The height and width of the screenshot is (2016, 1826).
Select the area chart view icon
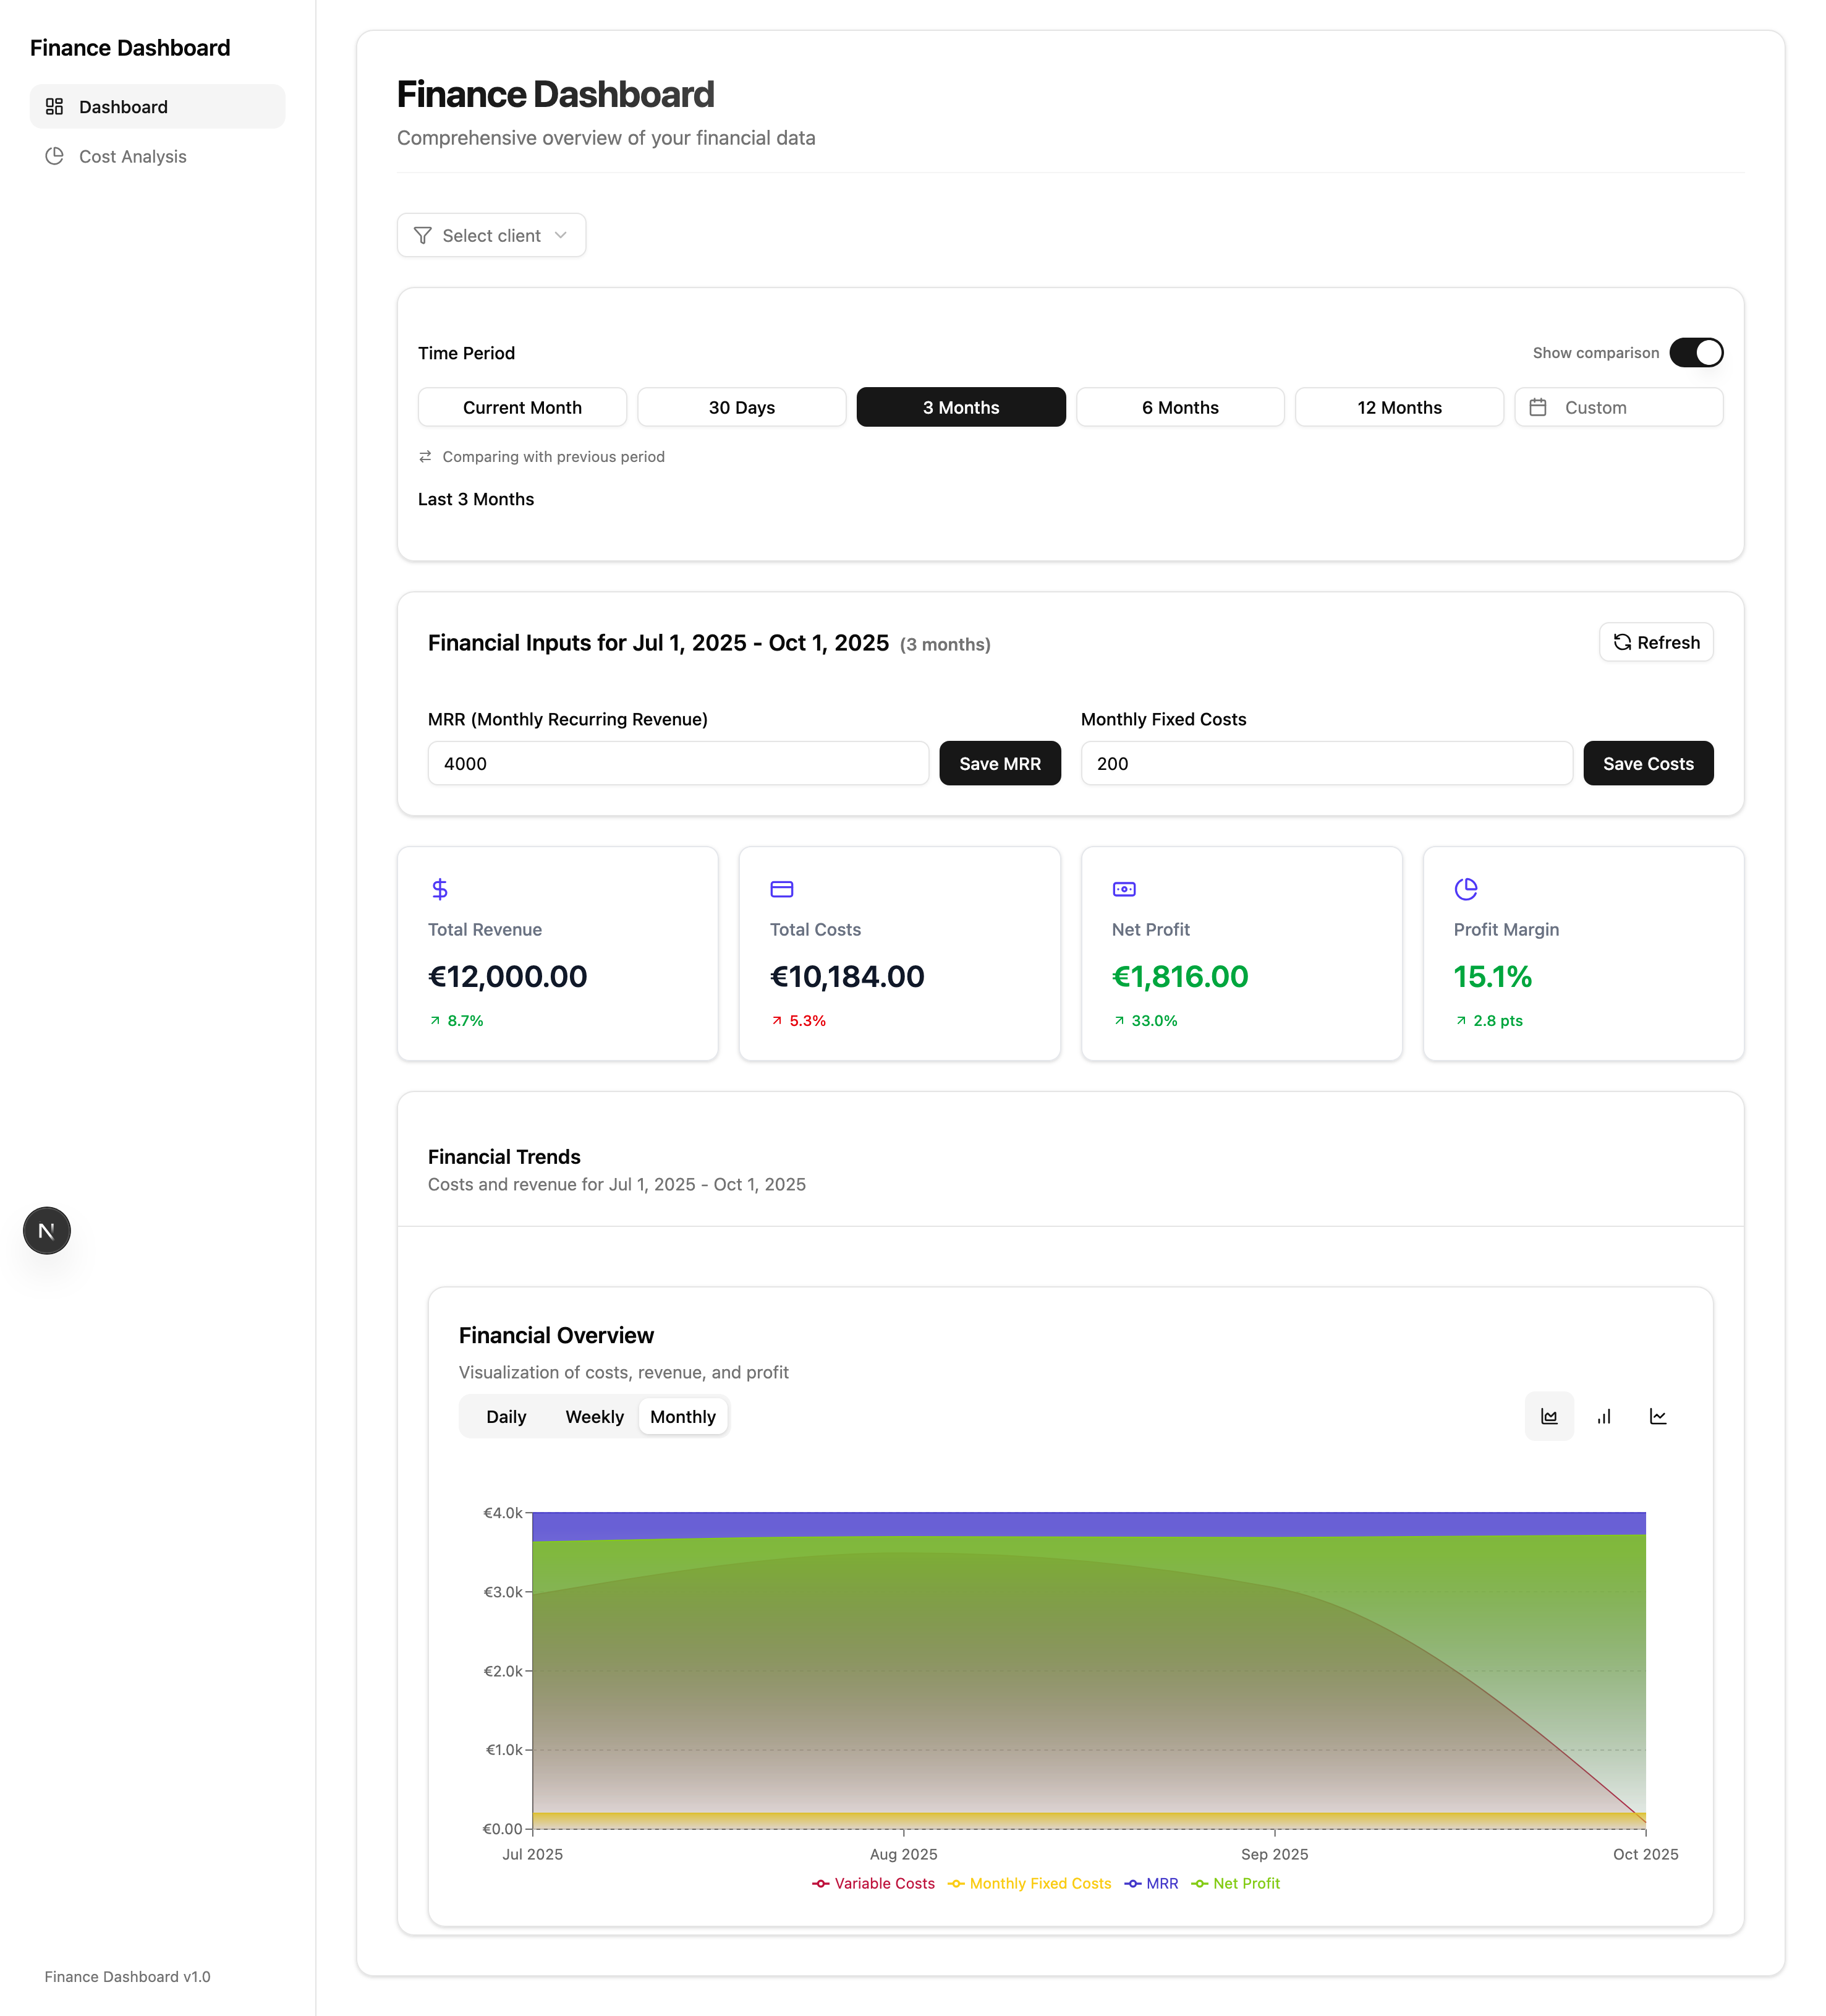1549,1416
